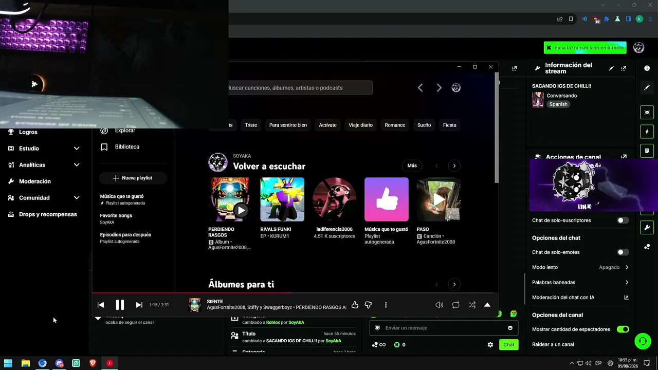The width and height of the screenshot is (658, 370).
Task: Toggle shuffle in the player bar
Action: coord(472,305)
